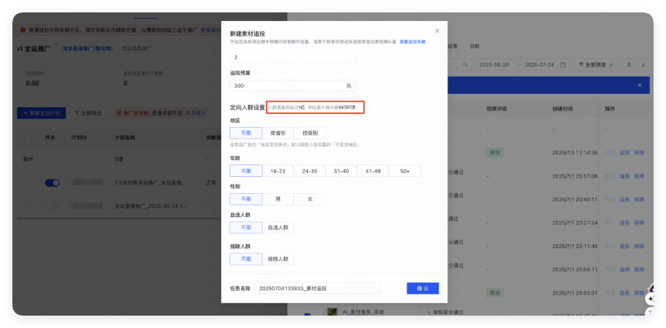This screenshot has height=328, width=666.
Task: Choose the 31-40 age group
Action: 341,171
